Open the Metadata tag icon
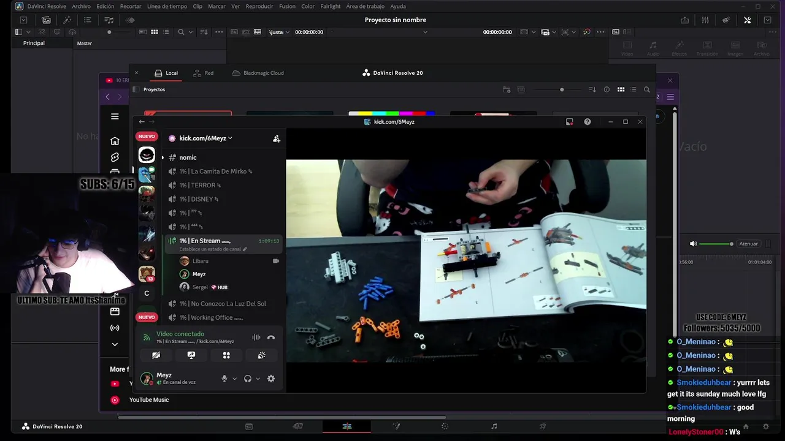 point(726,20)
